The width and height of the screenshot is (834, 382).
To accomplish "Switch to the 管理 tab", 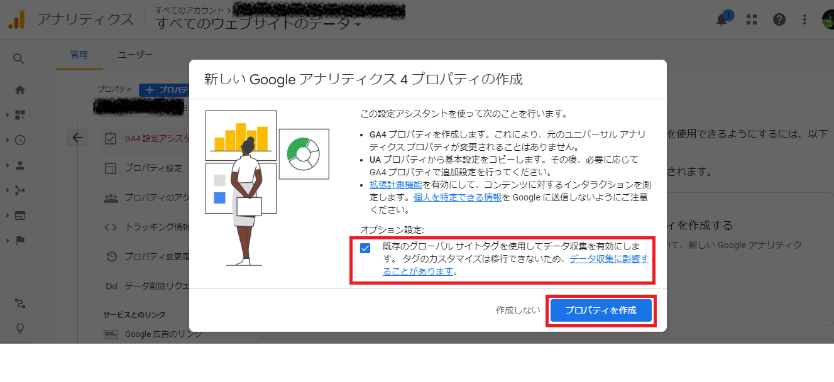I will pos(79,55).
